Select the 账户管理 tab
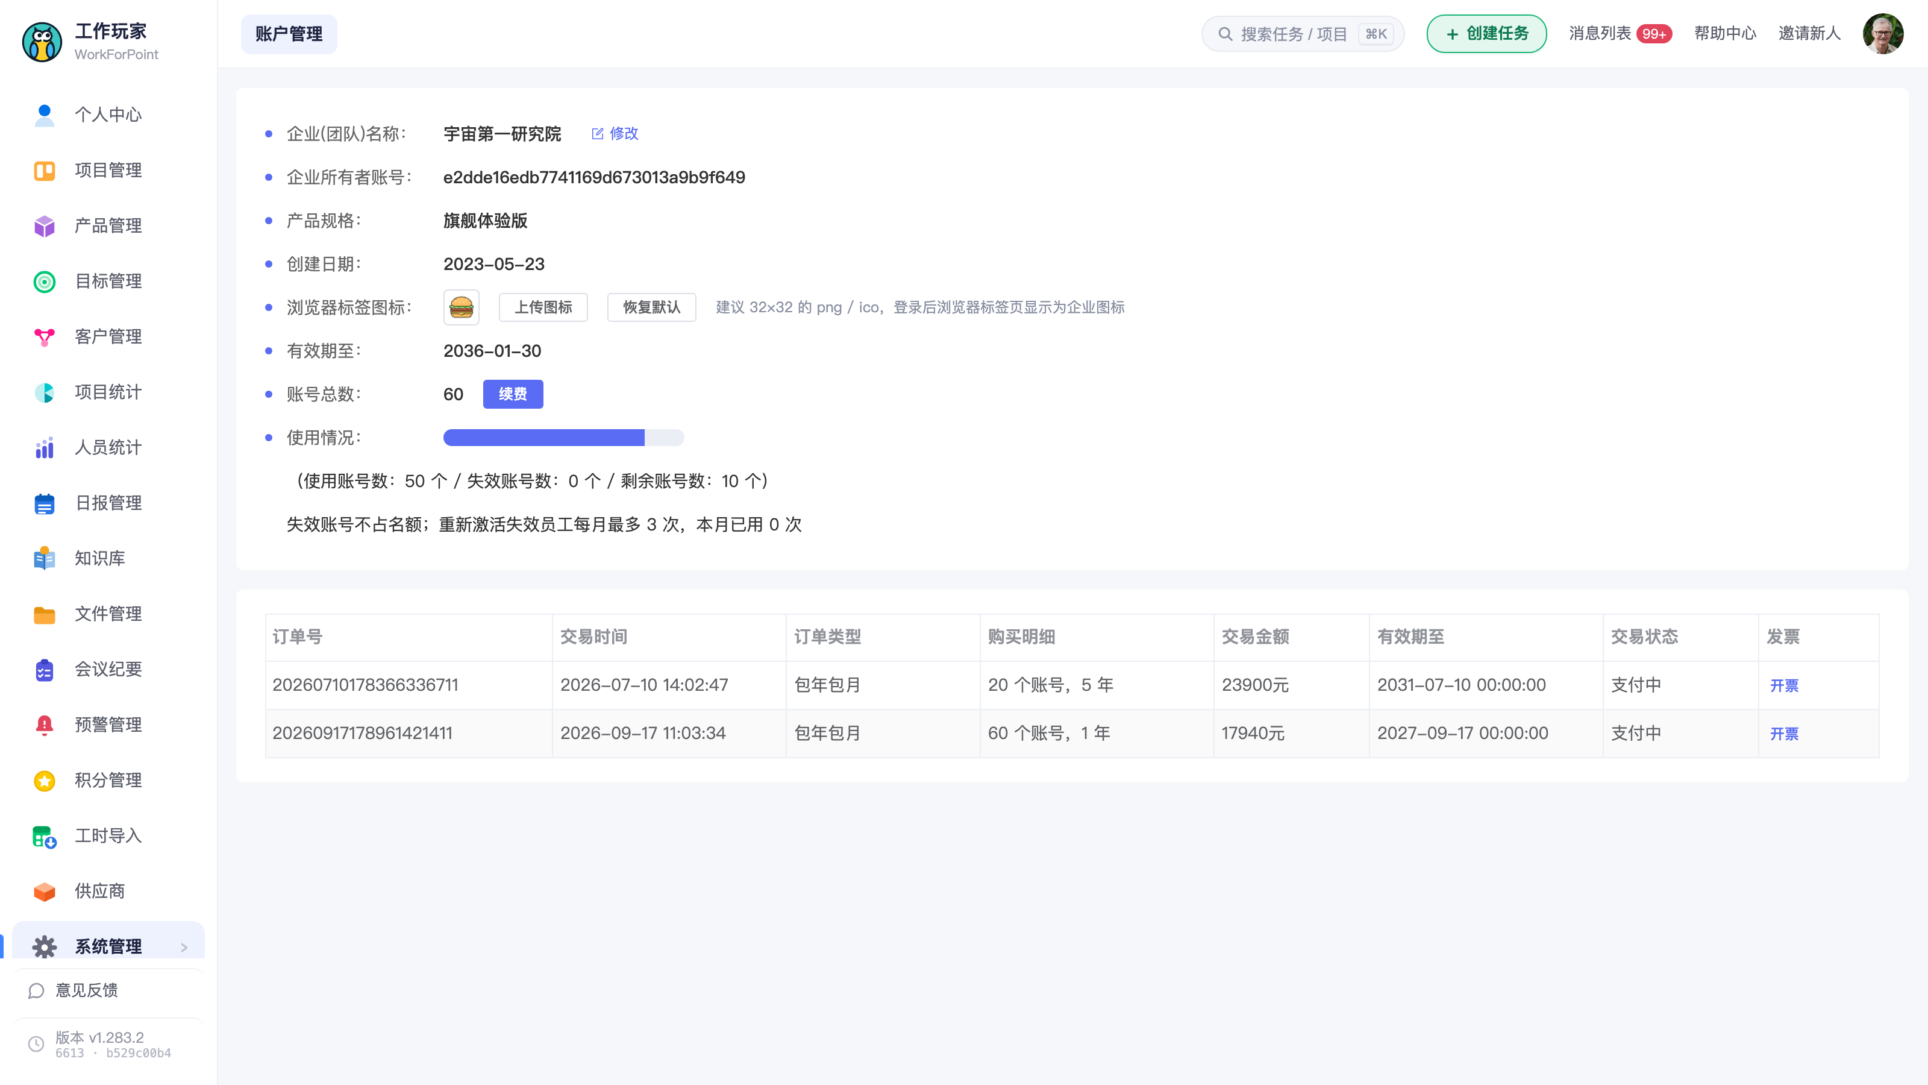 289,34
